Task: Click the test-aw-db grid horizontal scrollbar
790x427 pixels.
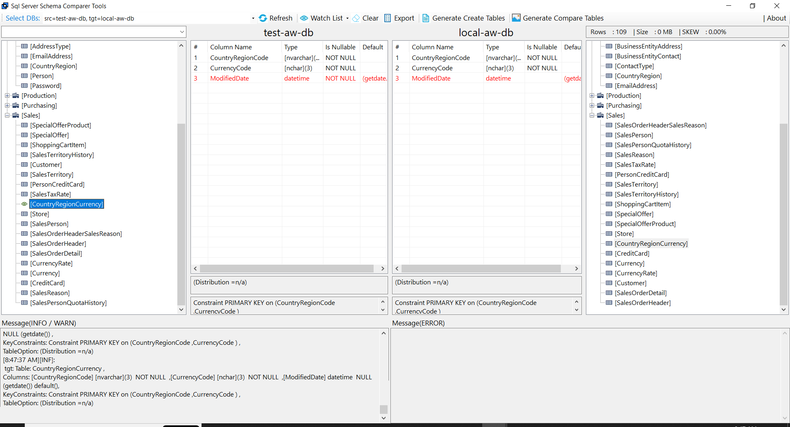Action: coord(287,268)
